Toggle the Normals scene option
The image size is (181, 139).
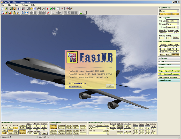(x=83, y=128)
